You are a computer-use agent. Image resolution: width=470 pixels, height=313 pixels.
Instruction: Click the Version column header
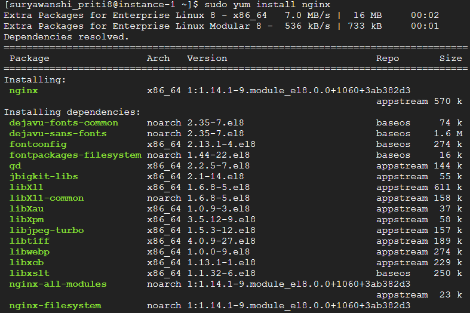[x=207, y=58]
